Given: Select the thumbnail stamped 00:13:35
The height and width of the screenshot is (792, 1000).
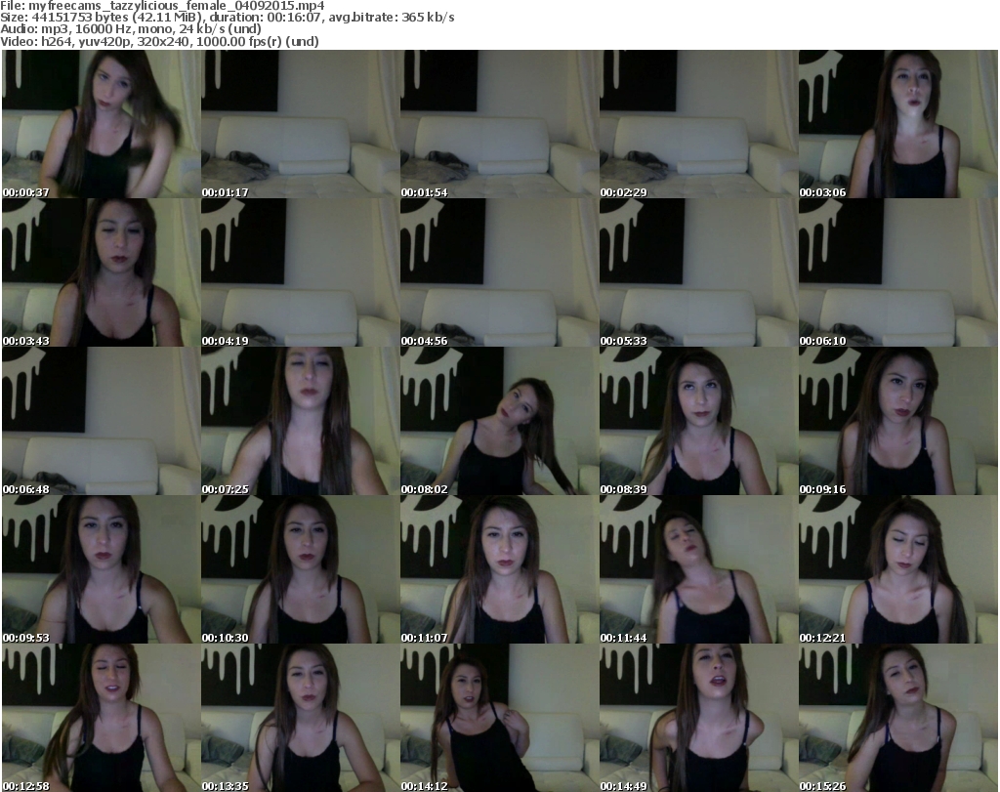Looking at the screenshot, I should pyautogui.click(x=301, y=718).
